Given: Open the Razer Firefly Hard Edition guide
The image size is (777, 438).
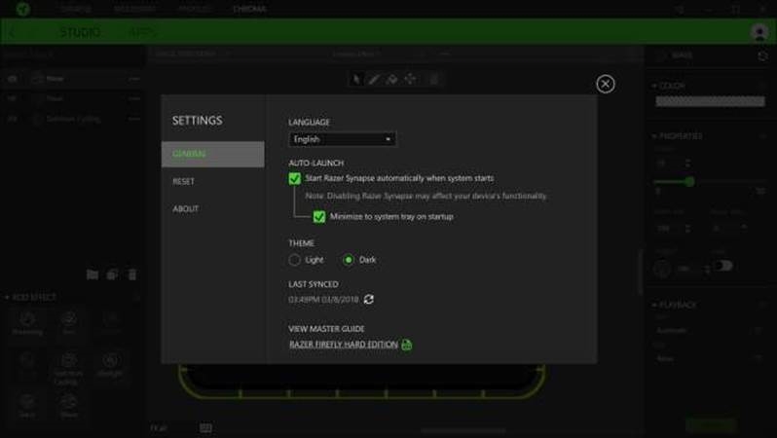Looking at the screenshot, I should coord(344,345).
